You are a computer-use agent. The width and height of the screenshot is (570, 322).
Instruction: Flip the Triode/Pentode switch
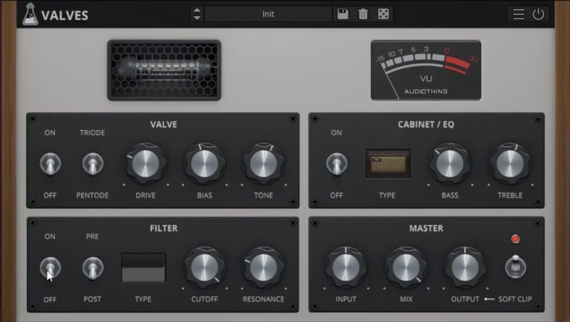(93, 164)
